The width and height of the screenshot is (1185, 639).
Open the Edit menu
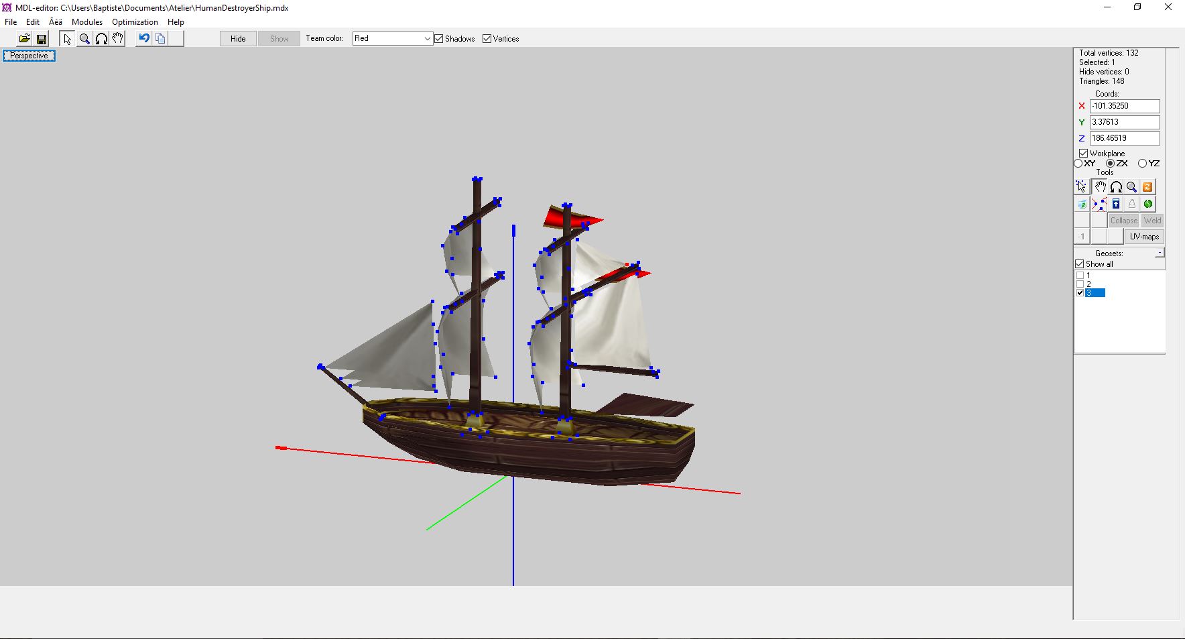pos(32,22)
